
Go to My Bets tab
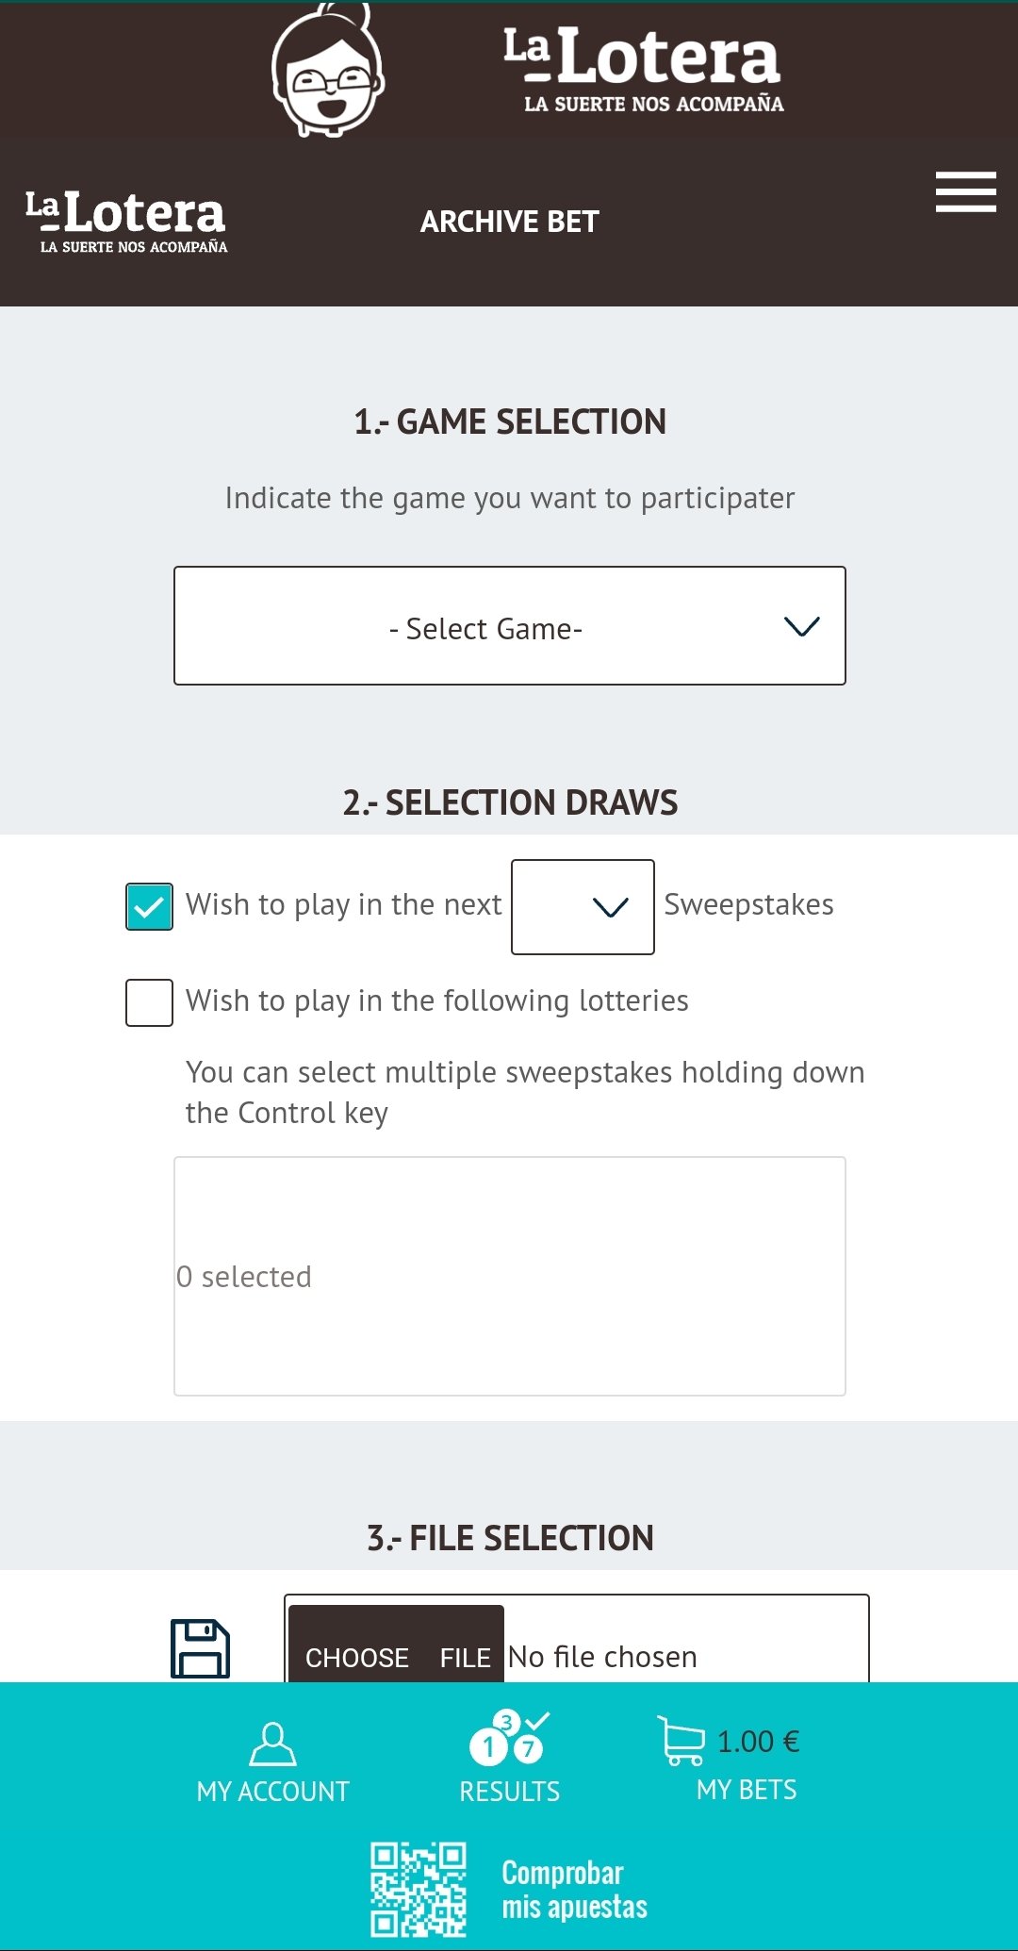click(747, 1790)
